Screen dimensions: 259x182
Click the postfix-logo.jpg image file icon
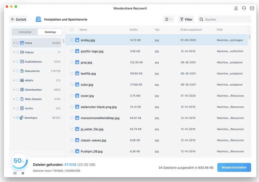click(x=77, y=51)
